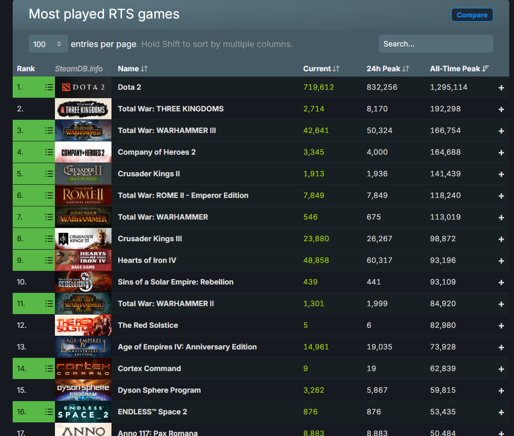Expand Dyson Sphere Program row plus

(501, 391)
